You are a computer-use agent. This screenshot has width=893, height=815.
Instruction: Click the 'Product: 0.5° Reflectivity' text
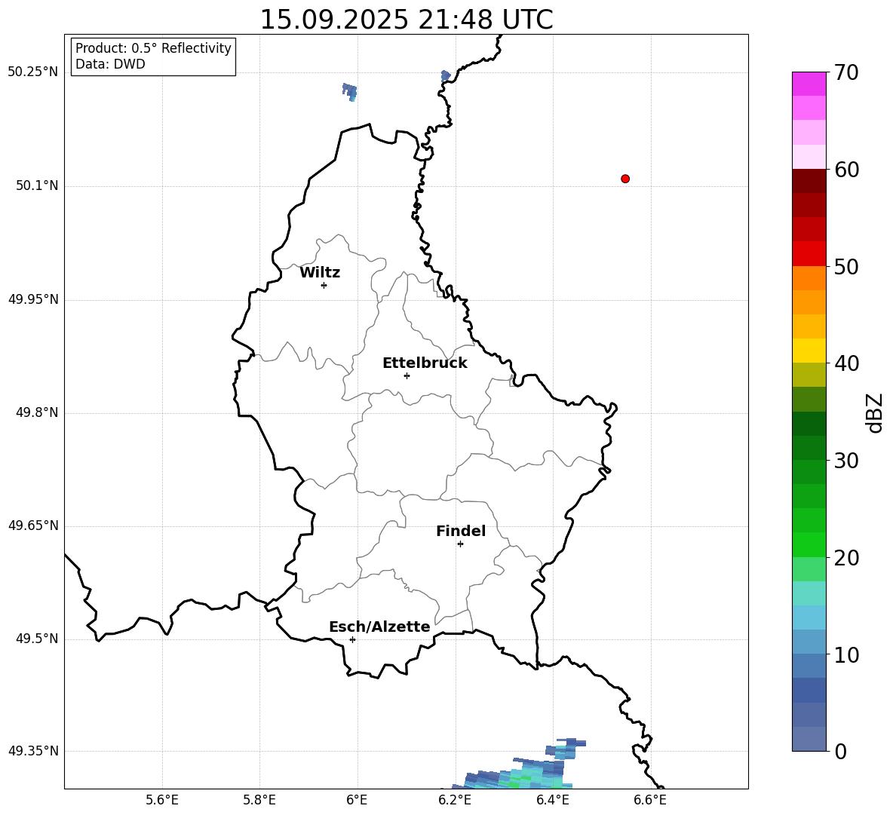click(x=153, y=47)
